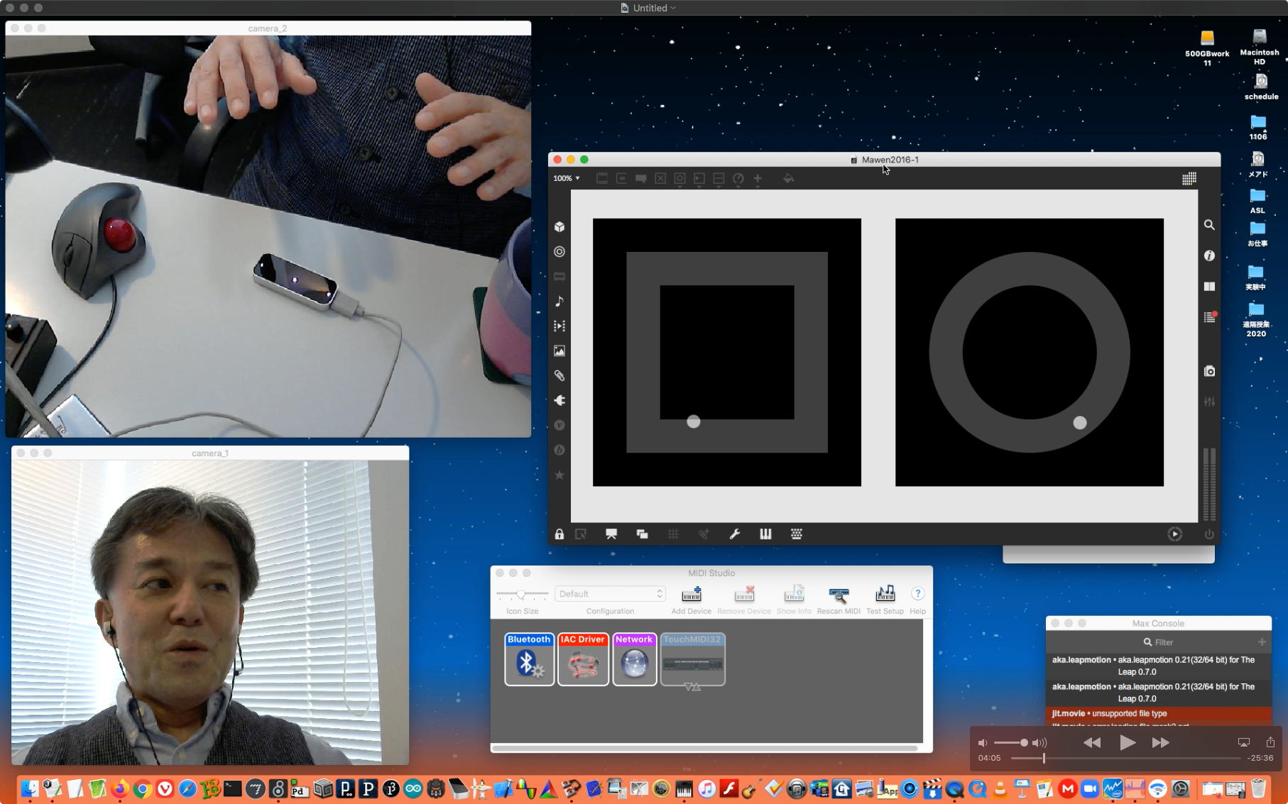Expand the Untitled document title menu
This screenshot has width=1288, height=804.
pyautogui.click(x=653, y=8)
